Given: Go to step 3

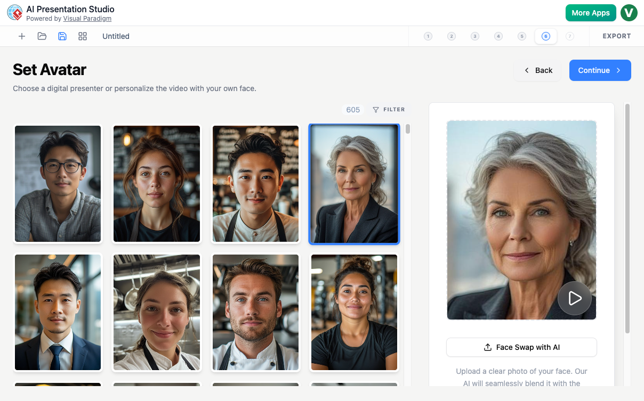Looking at the screenshot, I should click(475, 36).
